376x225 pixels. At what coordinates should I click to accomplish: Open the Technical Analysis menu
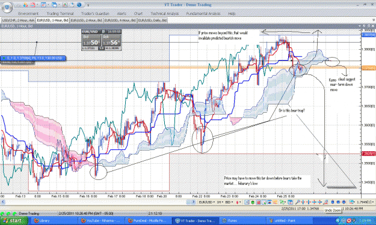pyautogui.click(x=164, y=14)
